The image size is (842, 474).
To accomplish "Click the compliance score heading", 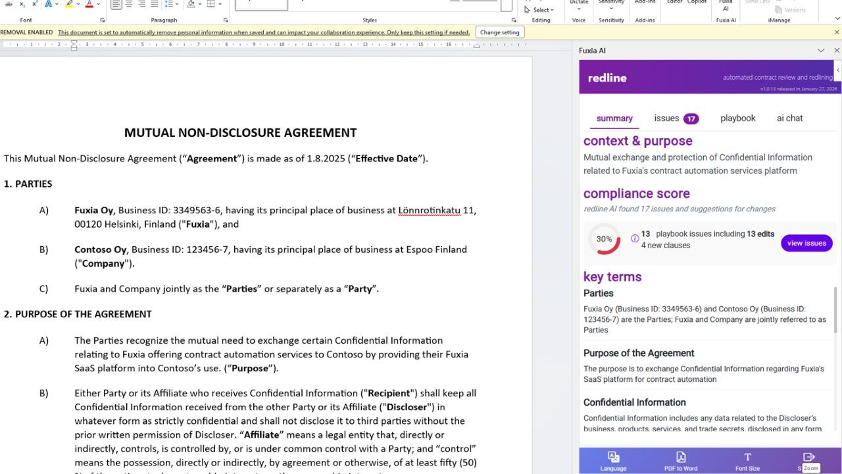I will pyautogui.click(x=636, y=194).
